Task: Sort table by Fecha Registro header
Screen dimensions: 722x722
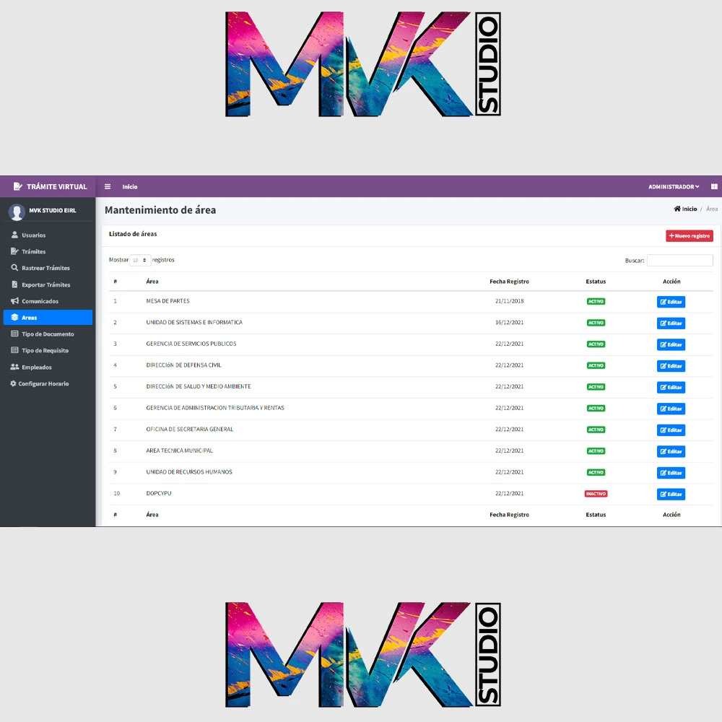Action: tap(509, 282)
